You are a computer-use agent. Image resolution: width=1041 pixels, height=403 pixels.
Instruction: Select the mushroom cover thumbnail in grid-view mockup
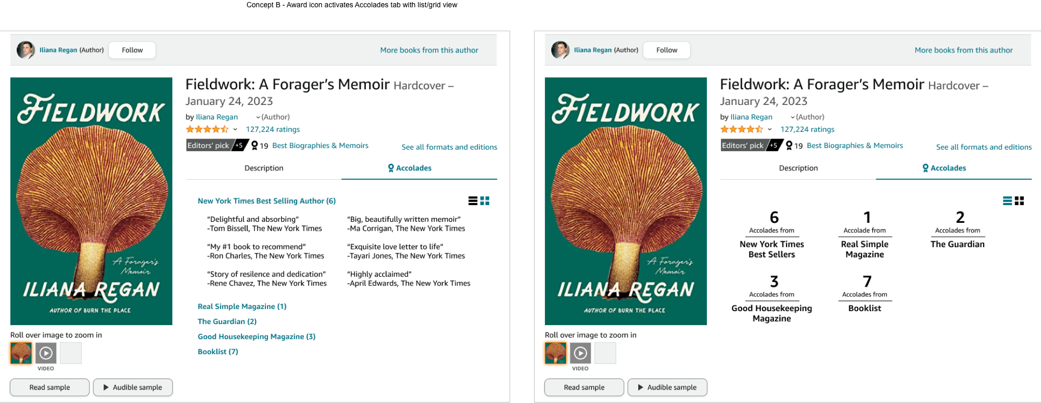click(556, 353)
